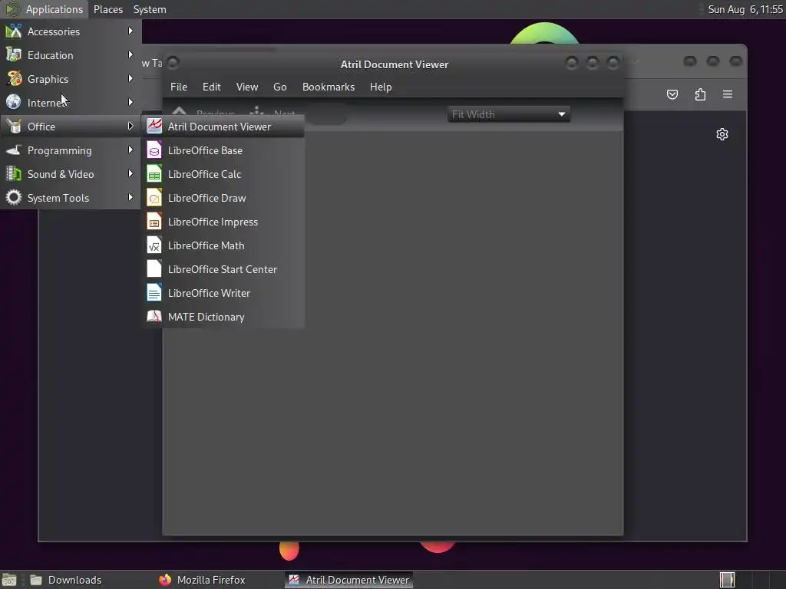Launch LibreOffice Base from Office menu
Image resolution: width=786 pixels, height=589 pixels.
pos(223,150)
